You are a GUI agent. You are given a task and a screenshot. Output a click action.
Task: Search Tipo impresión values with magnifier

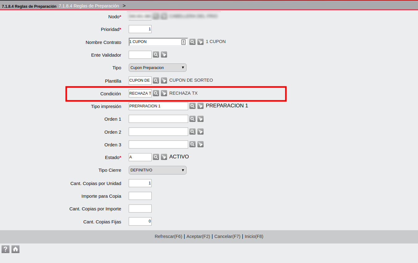pos(192,106)
